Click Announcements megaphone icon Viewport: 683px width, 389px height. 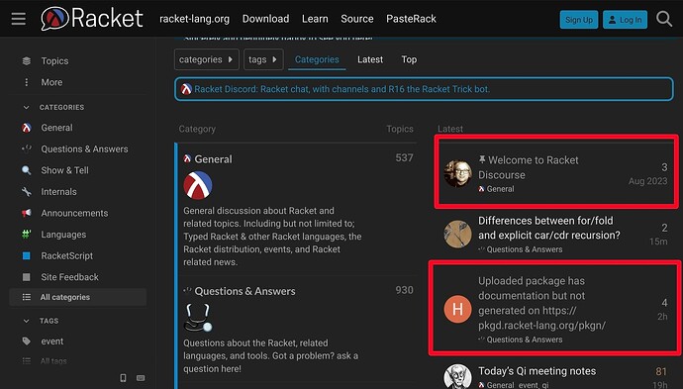[27, 213]
